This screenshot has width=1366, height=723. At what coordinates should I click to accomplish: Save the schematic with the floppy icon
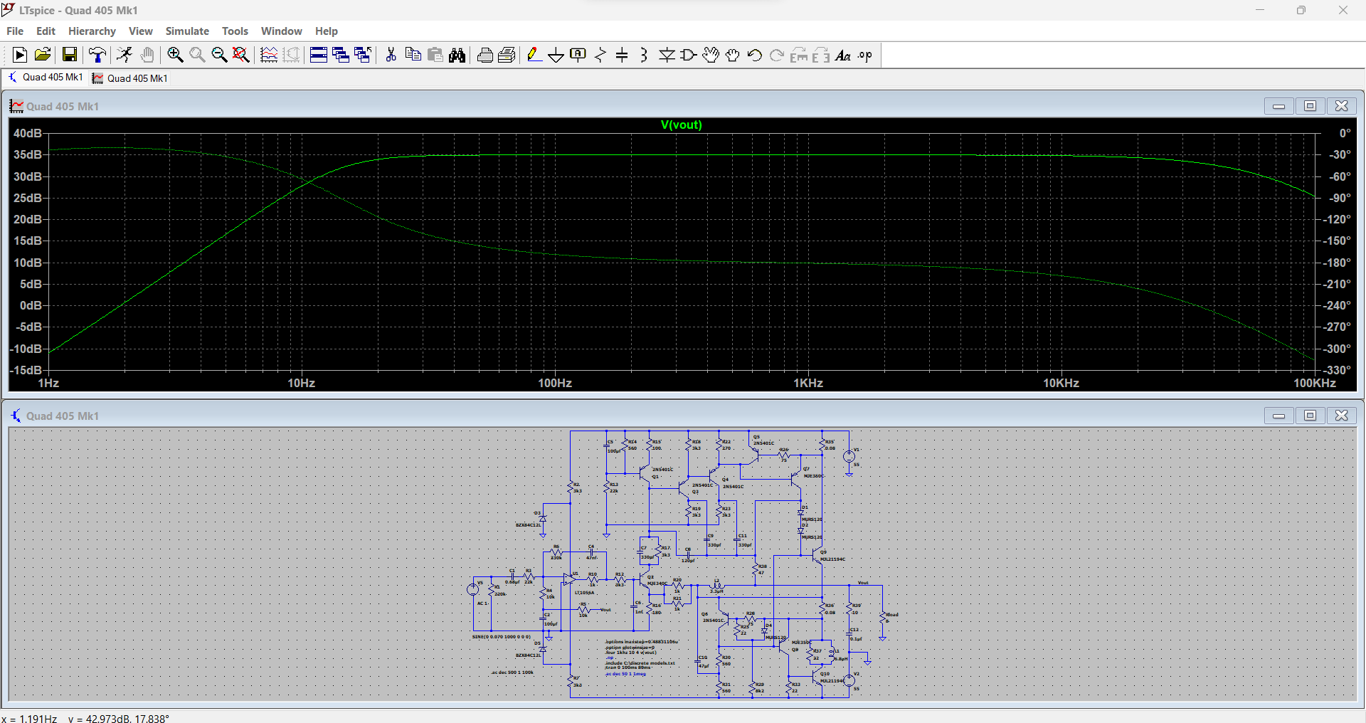tap(70, 55)
